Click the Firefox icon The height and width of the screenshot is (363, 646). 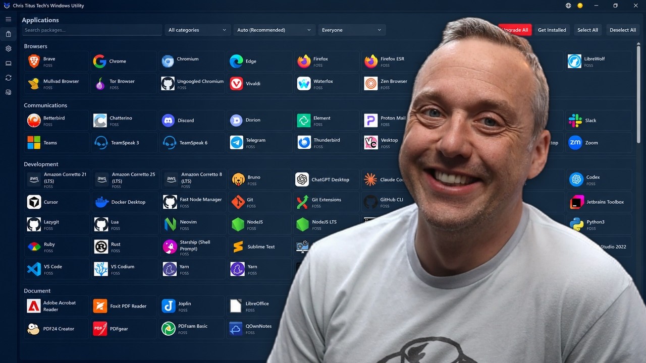[304, 62]
